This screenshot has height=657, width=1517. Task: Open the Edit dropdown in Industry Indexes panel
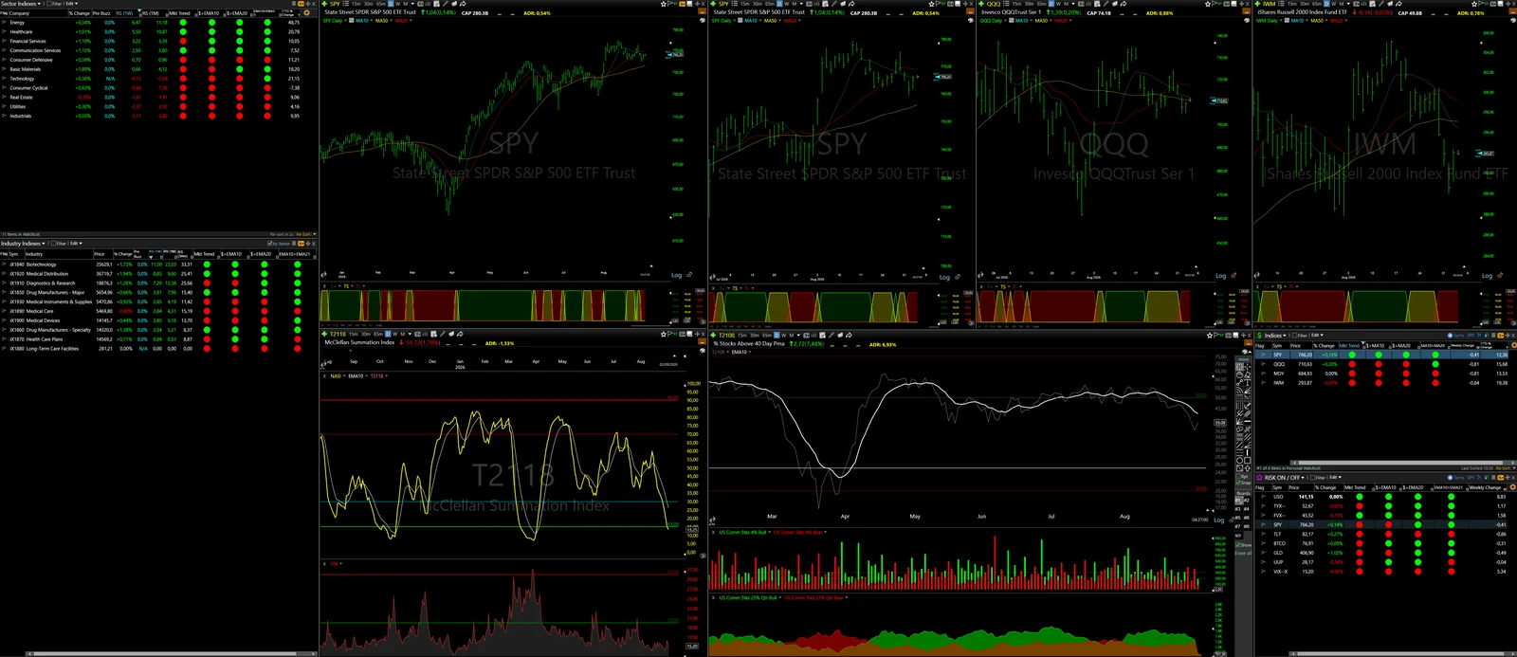[x=76, y=244]
